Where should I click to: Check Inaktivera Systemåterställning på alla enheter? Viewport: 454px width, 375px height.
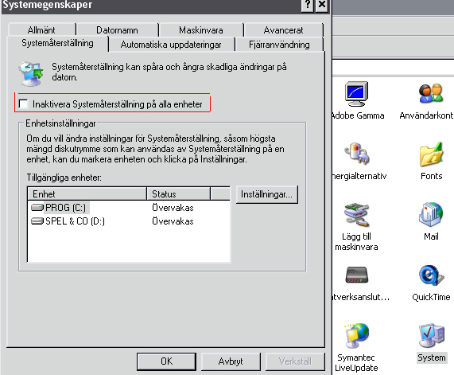click(x=23, y=104)
